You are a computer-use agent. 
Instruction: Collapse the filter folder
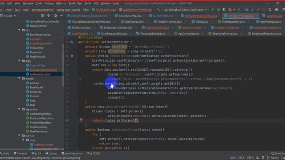point(19,61)
